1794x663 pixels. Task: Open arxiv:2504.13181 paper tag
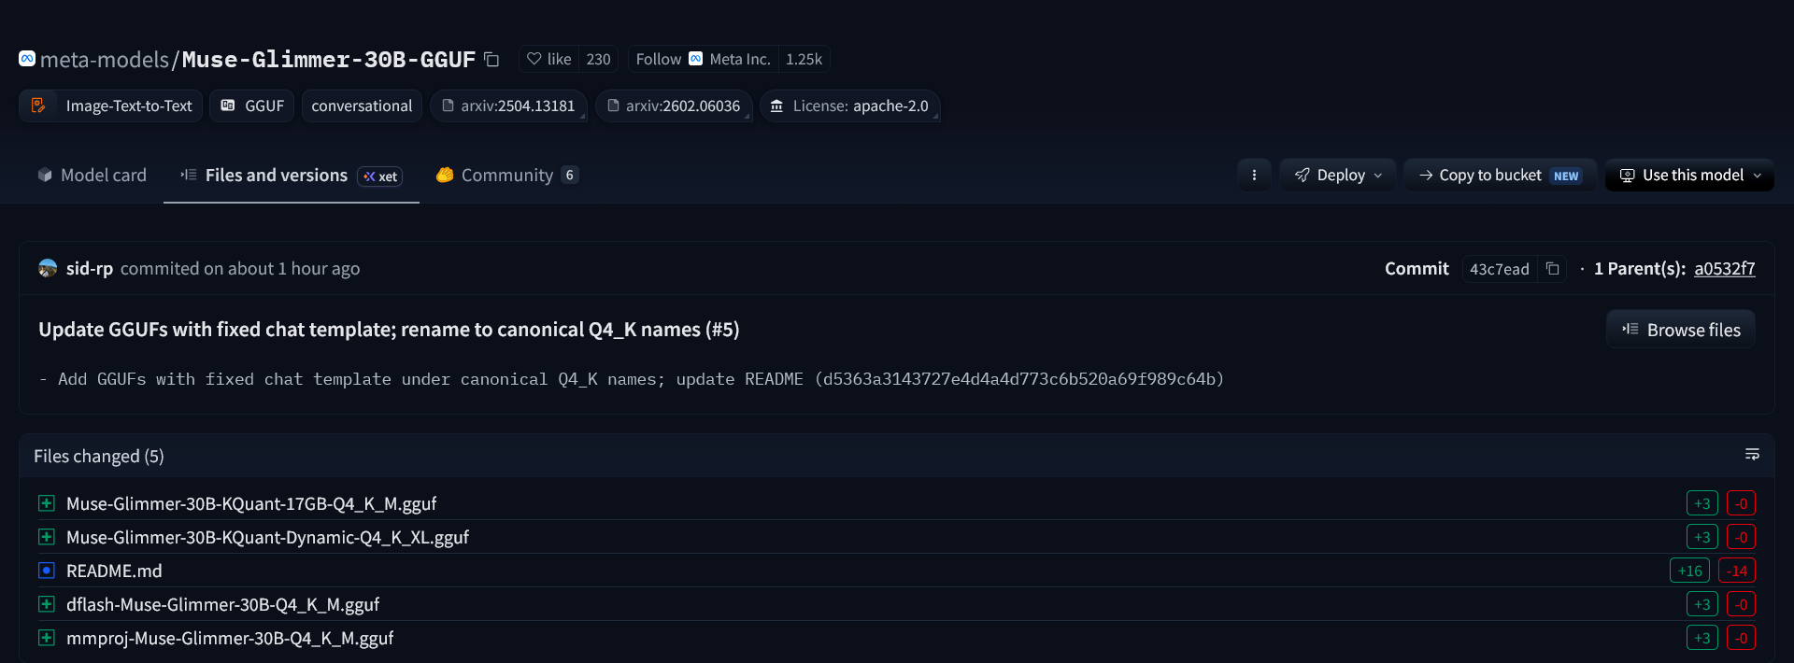coord(508,106)
